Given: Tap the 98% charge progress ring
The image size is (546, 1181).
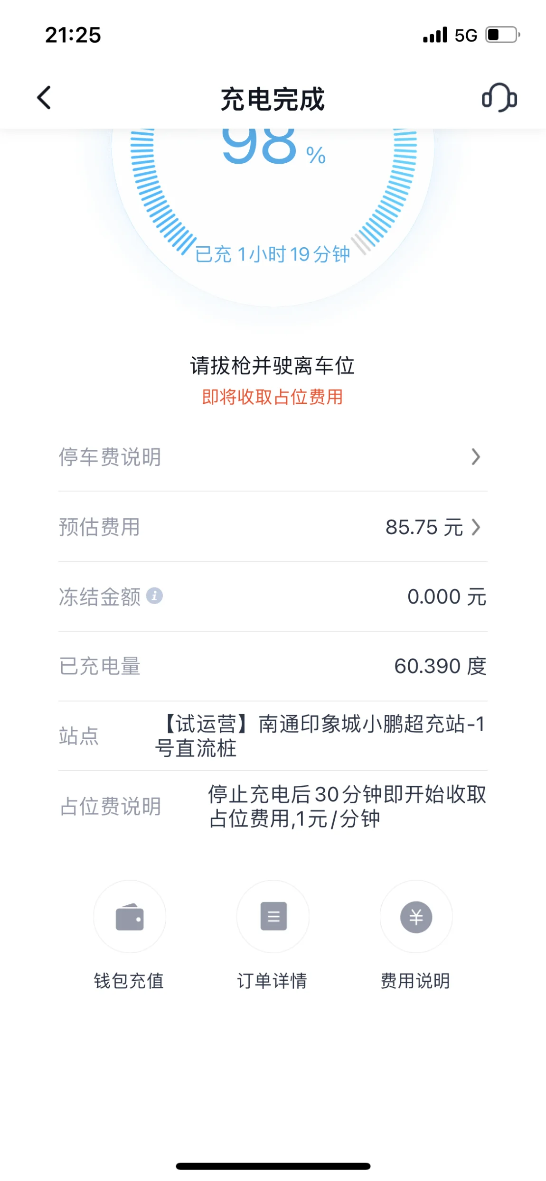Looking at the screenshot, I should click(273, 190).
